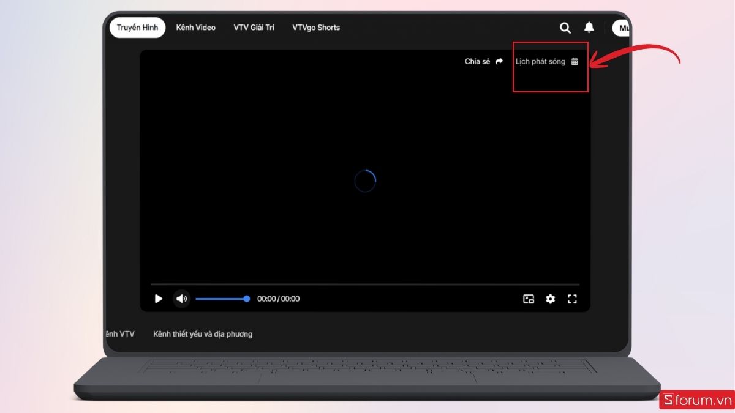The height and width of the screenshot is (413, 735).
Task: Click the video progress bar
Action: tap(365, 285)
